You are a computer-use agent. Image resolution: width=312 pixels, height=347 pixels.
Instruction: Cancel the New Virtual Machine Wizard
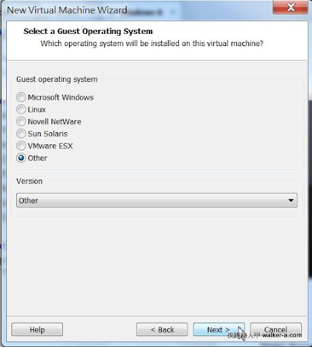pos(276,329)
